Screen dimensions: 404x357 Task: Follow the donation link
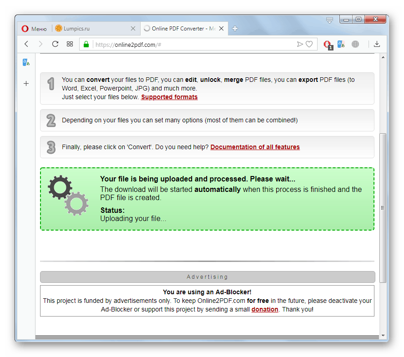(x=265, y=309)
